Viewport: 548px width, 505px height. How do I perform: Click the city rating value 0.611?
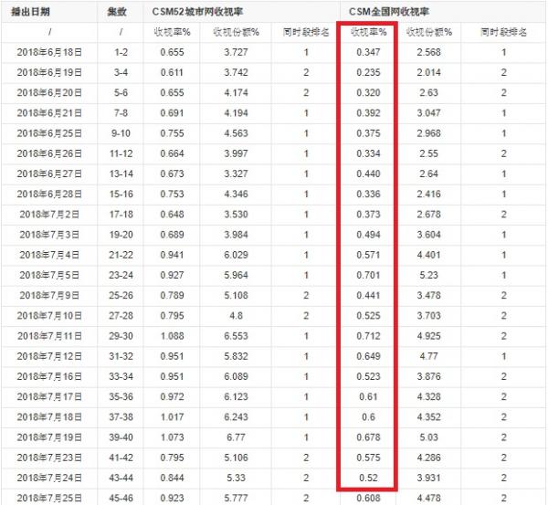[172, 73]
